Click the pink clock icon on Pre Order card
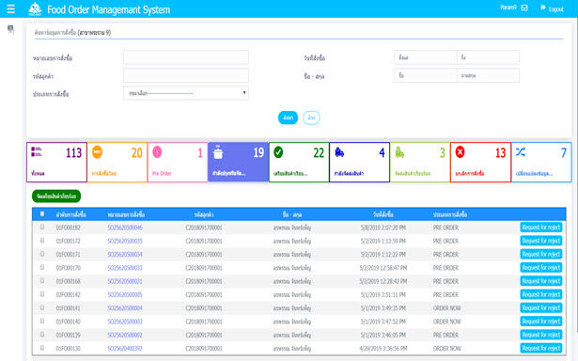 pos(157,152)
